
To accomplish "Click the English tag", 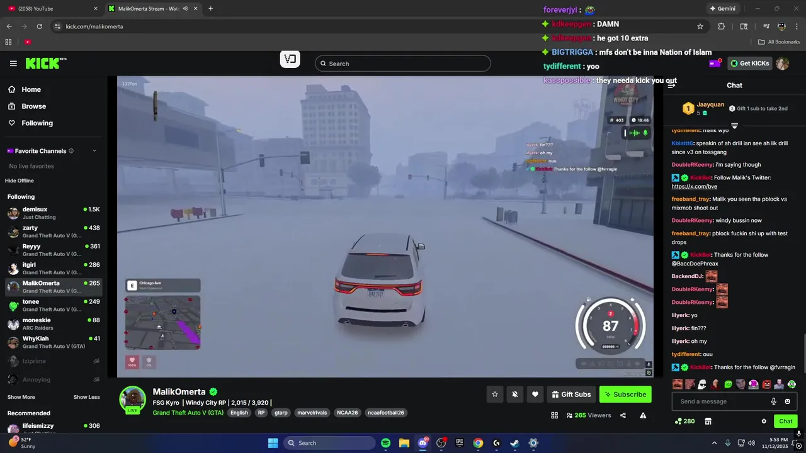I will (239, 413).
